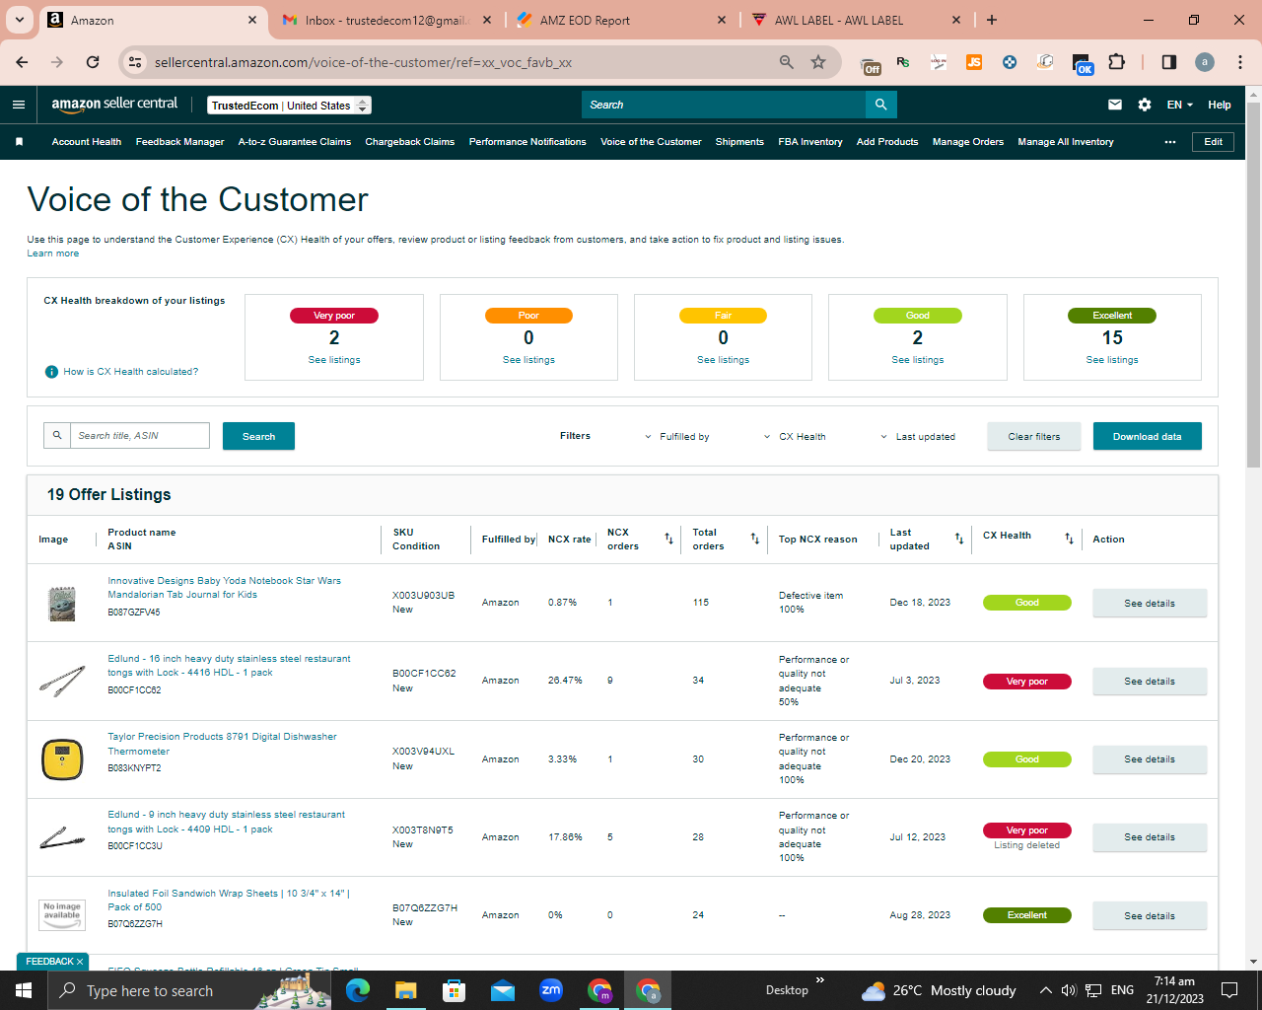Click the Search title, ASIN field
Screen dimensions: 1262x1010
click(x=140, y=436)
